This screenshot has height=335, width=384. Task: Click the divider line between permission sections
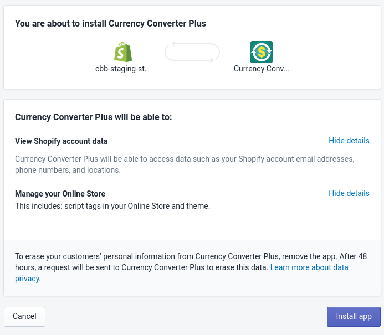point(192,182)
